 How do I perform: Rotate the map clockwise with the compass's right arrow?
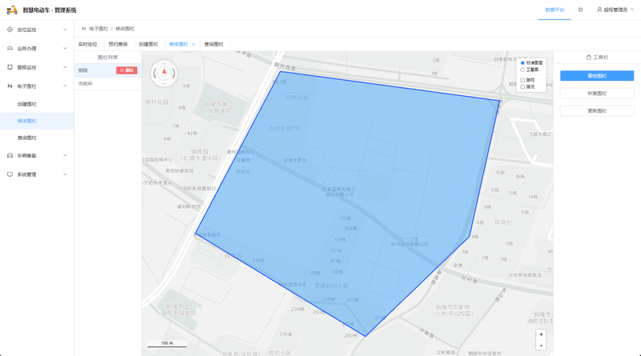173,74
